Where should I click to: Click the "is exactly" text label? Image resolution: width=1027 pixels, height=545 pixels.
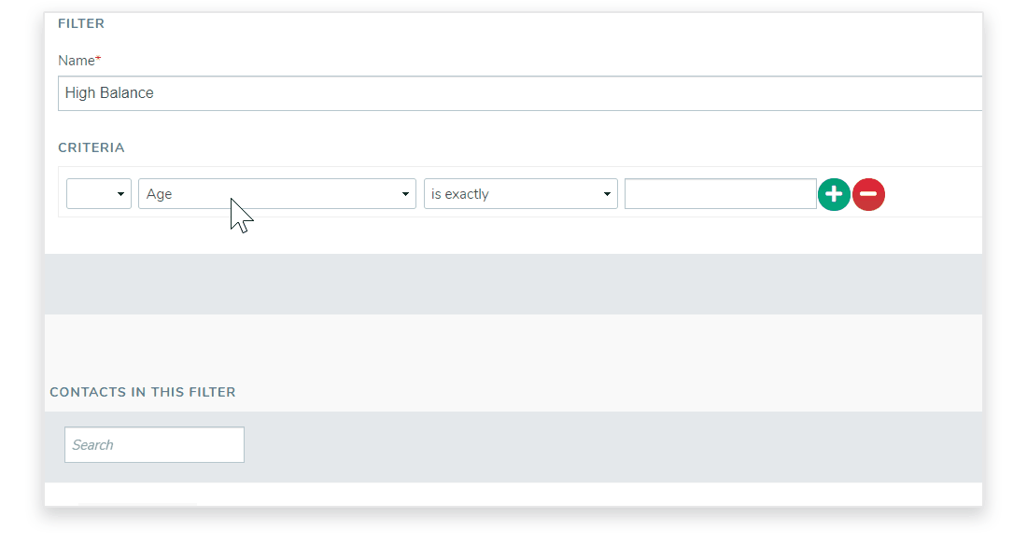(x=459, y=194)
